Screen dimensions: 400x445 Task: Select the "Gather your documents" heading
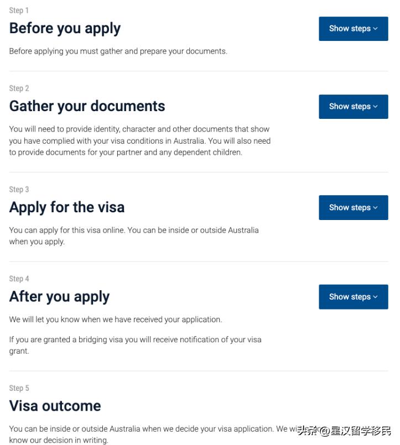pos(87,106)
